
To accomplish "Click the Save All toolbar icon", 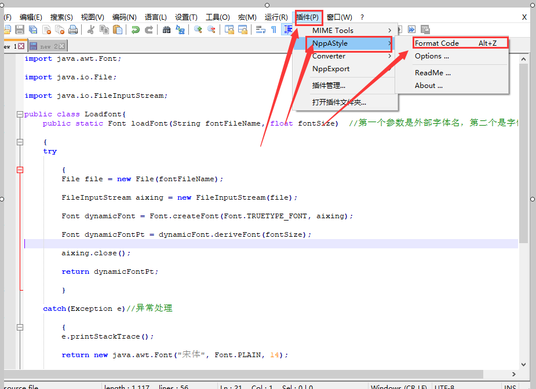I will pyautogui.click(x=32, y=29).
